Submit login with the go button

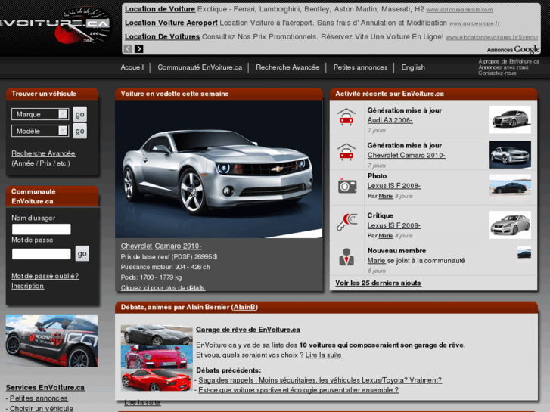(82, 253)
